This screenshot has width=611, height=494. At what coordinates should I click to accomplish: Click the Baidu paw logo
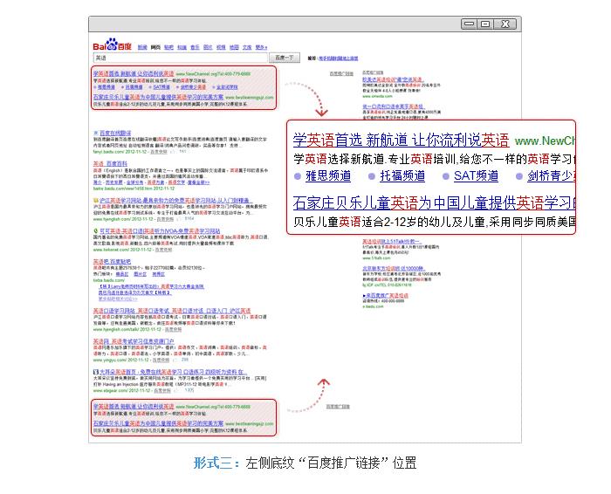(x=113, y=44)
